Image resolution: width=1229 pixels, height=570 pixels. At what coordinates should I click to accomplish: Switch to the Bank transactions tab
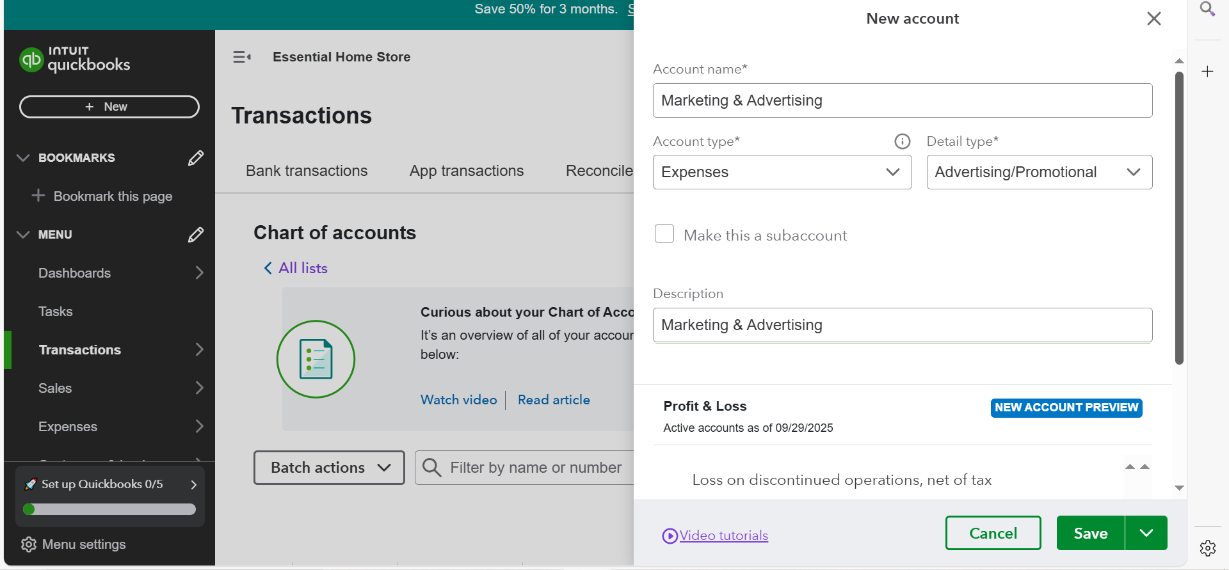pyautogui.click(x=307, y=171)
